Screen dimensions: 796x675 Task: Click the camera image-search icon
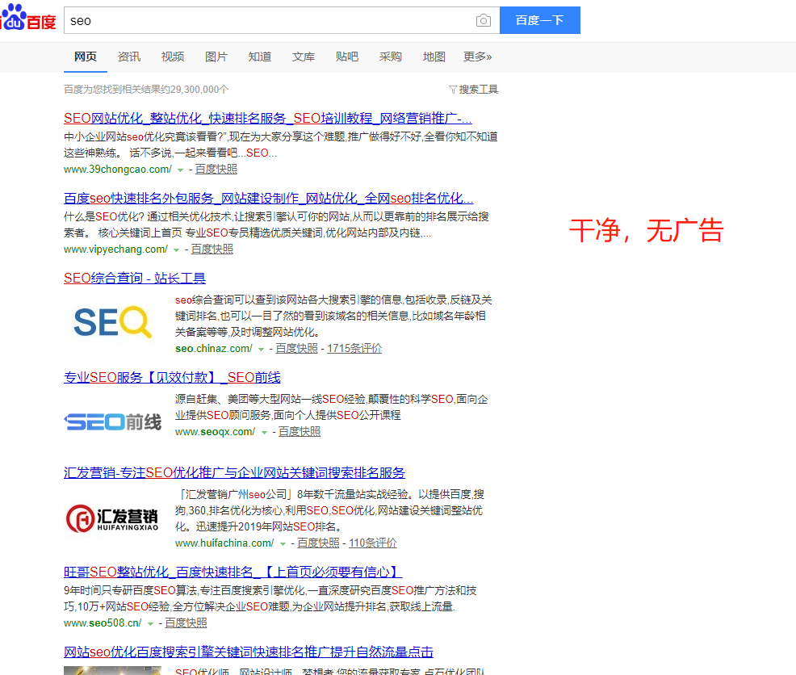point(484,20)
